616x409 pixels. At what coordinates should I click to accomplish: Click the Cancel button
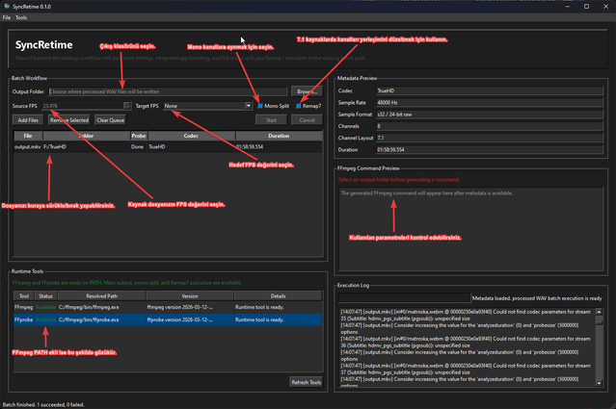[x=307, y=120]
